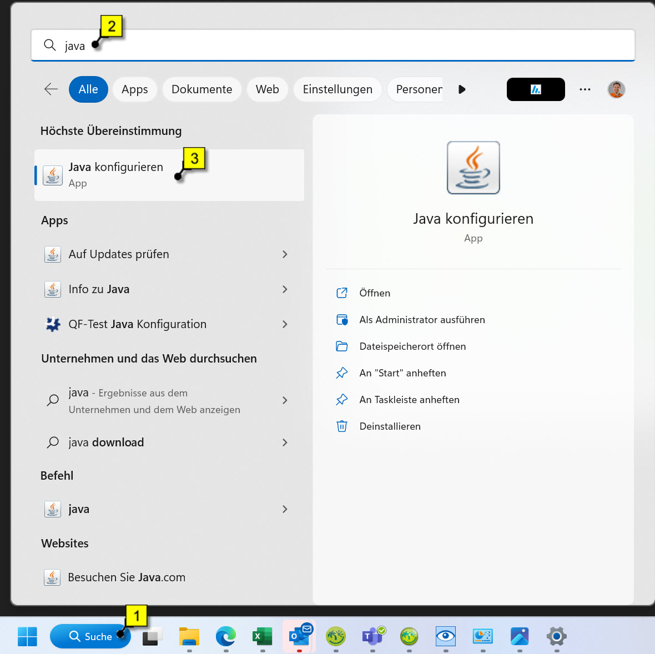Click the search input field containing java
This screenshot has height=654, width=655.
tap(333, 46)
